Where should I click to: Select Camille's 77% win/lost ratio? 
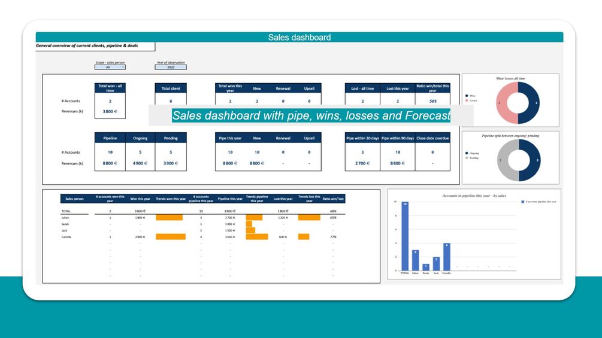[x=333, y=237]
